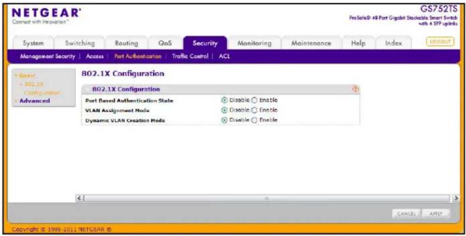466x236 pixels.
Task: Click the copyright NETGEAR footer text
Action: pos(62,230)
